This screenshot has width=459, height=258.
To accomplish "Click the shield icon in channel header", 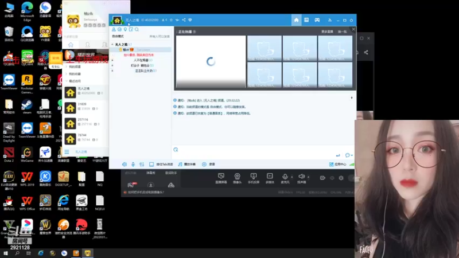I will 190,20.
